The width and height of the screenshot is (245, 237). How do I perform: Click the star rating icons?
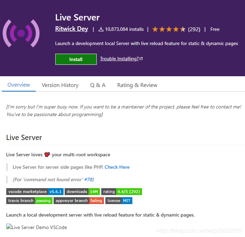[x=169, y=29]
